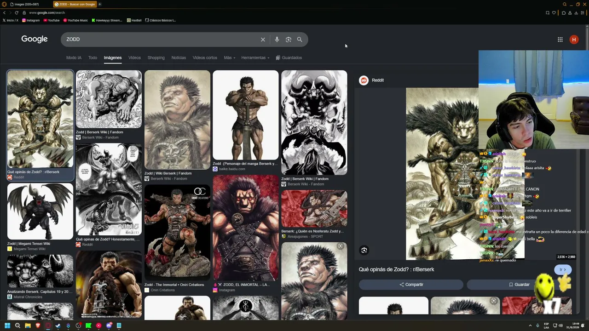
Task: Open the Mistral Chronicles Berserk image
Action: point(40,272)
